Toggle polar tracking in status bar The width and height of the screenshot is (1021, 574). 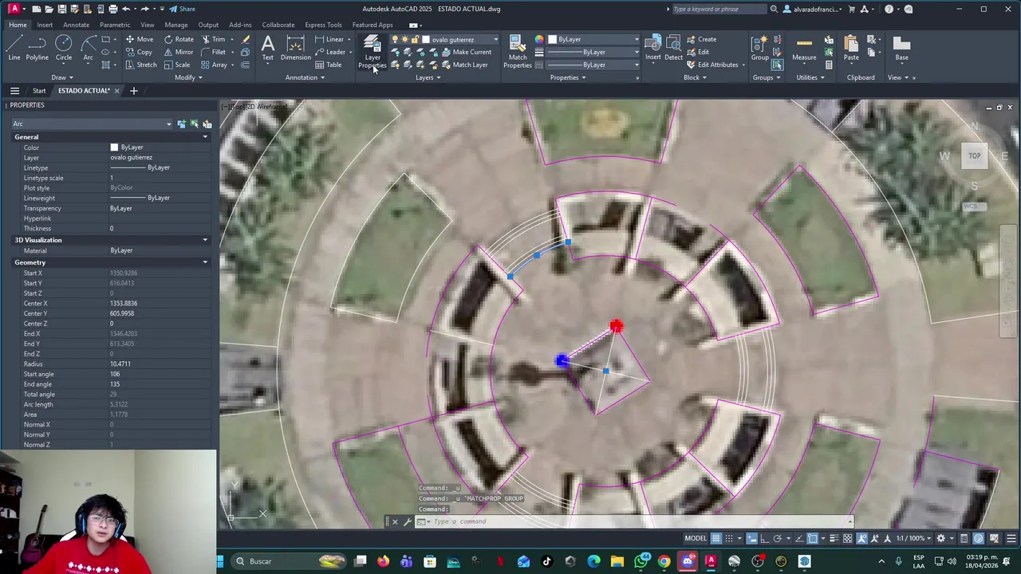pyautogui.click(x=778, y=538)
